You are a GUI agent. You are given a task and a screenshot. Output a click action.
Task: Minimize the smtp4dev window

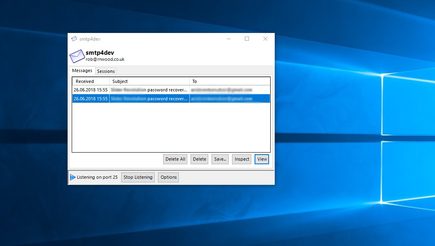pyautogui.click(x=228, y=39)
